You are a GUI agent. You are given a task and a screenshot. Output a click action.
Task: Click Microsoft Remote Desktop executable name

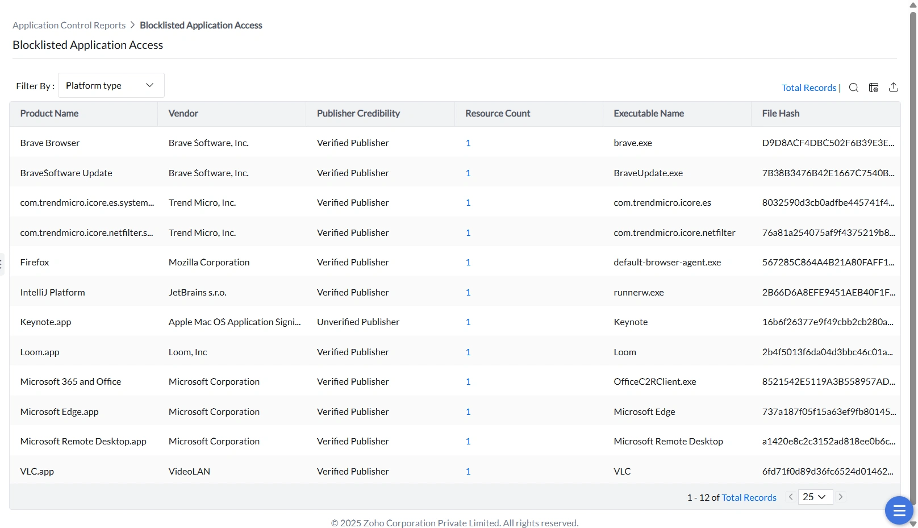(668, 441)
